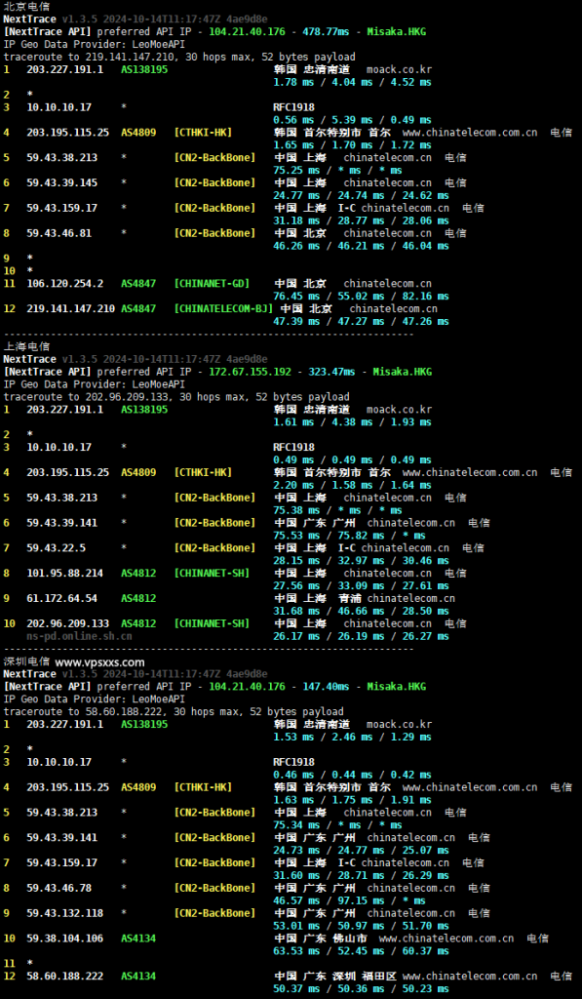This screenshot has width=582, height=999.
Task: Click hop IP "59.43.46.81"
Action: point(59,233)
